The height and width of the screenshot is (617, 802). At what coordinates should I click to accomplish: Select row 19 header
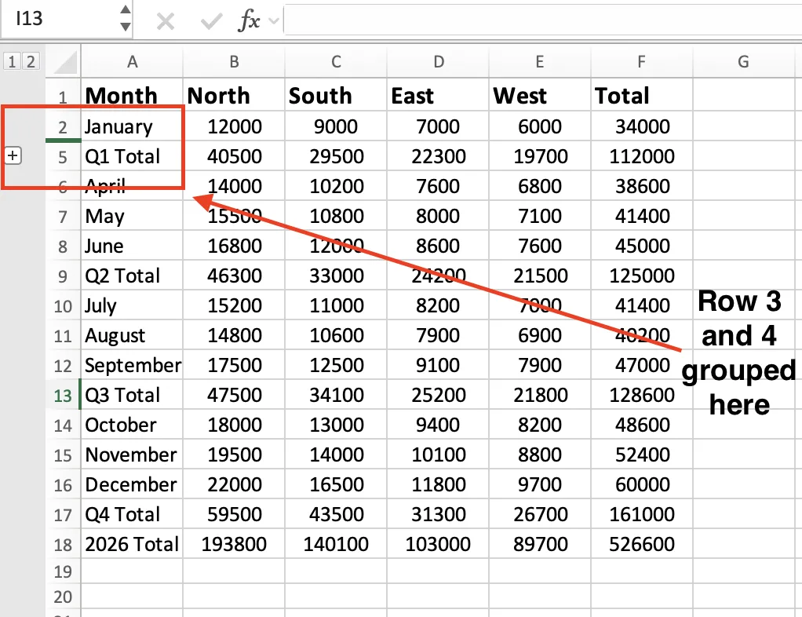pos(63,571)
